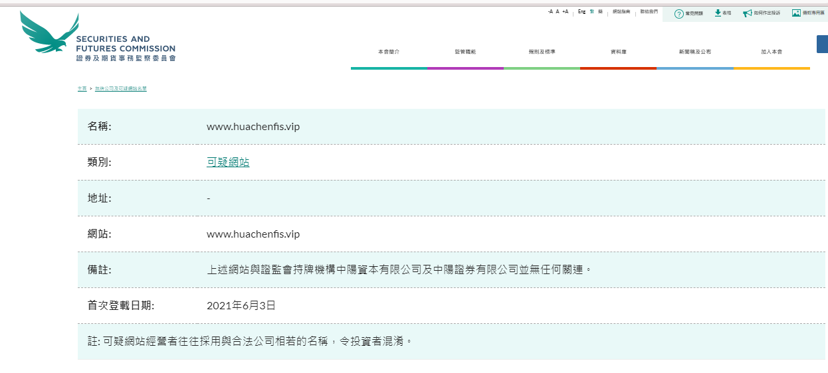Switch language to Eng
The height and width of the screenshot is (373, 828).
581,12
